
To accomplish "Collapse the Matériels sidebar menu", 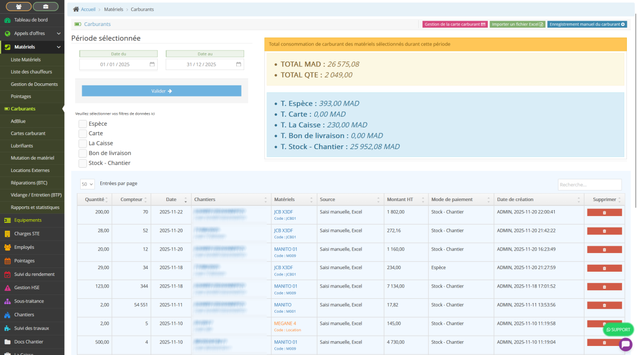I will (58, 47).
